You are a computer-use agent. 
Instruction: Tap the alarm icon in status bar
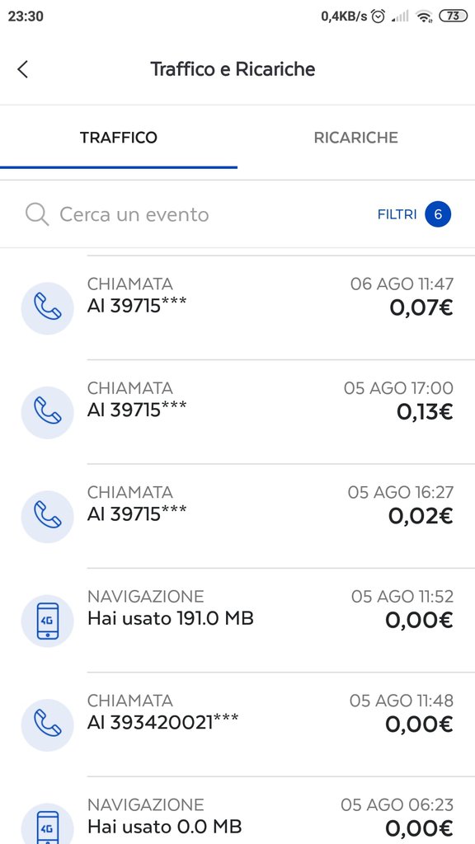[379, 16]
